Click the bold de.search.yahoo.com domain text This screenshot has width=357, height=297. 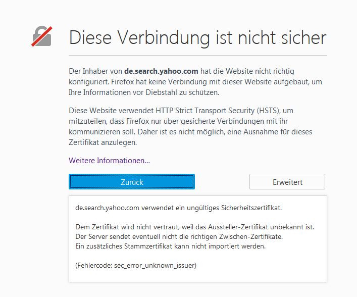[161, 71]
